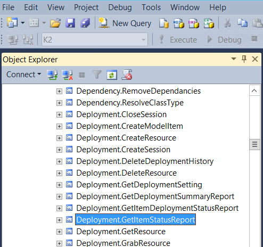Open the Tools menu
The height and width of the screenshot is (247, 263).
pos(151,7)
